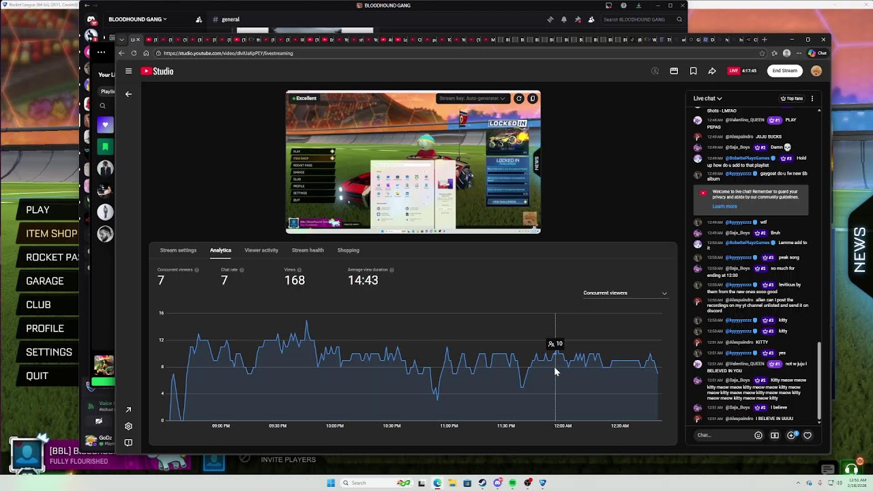873x491 pixels.
Task: Open the Windows Start menu
Action: [331, 483]
